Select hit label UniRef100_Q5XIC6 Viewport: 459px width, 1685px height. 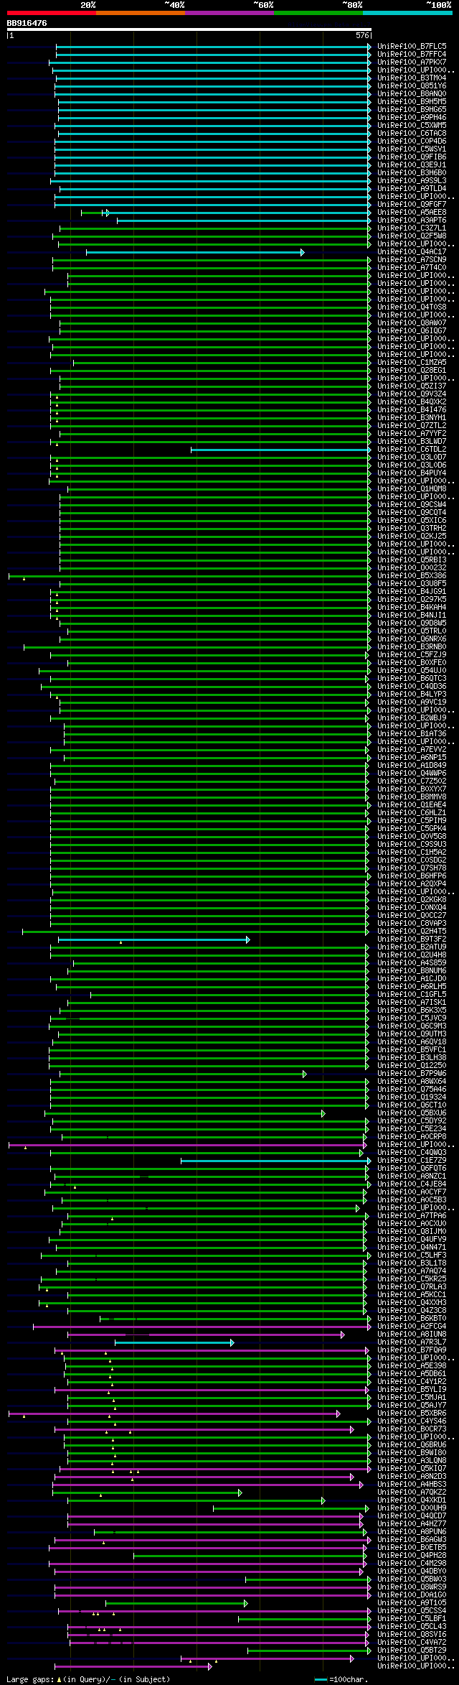pyautogui.click(x=412, y=521)
